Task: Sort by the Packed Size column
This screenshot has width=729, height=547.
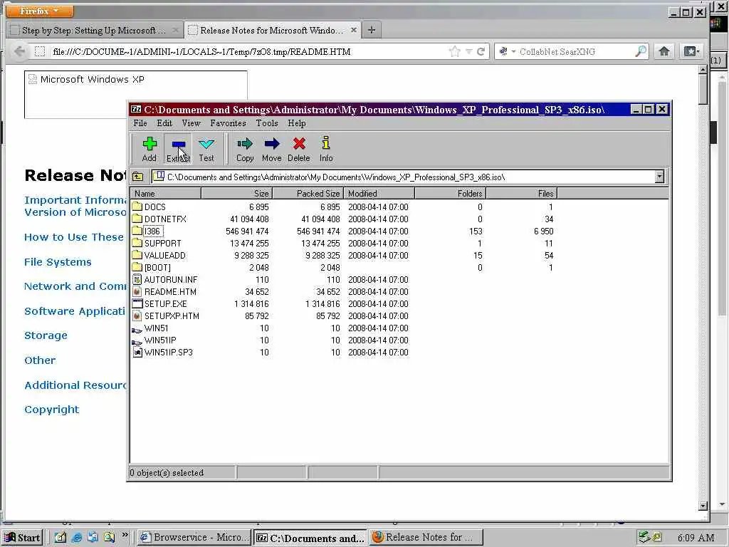Action: (x=308, y=194)
